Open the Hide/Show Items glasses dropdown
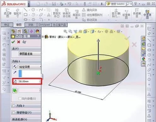Image resolution: width=156 pixels, height=122 pixels. click(100, 32)
